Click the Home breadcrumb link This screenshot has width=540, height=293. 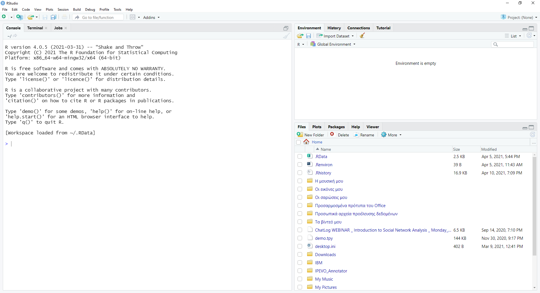[317, 142]
